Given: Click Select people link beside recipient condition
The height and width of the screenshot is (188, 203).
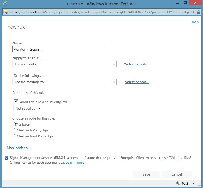Looking at the screenshot, I should pos(137,64).
